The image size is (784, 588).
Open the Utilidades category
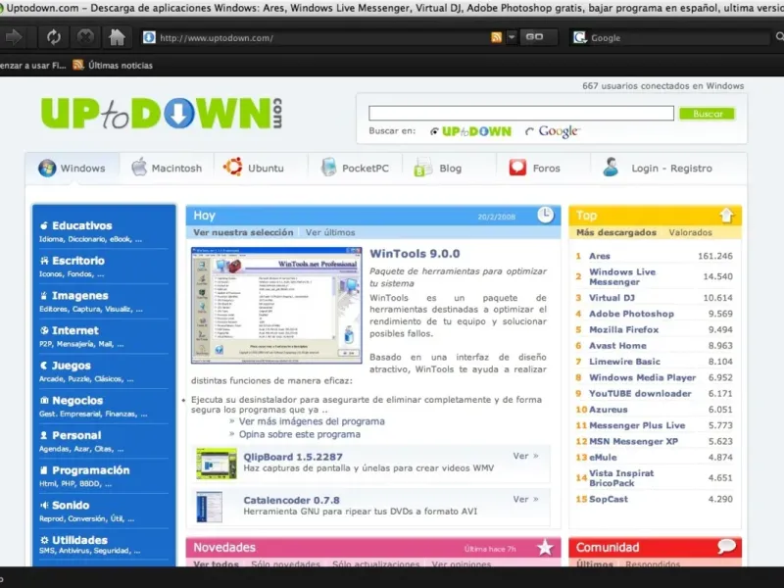79,541
